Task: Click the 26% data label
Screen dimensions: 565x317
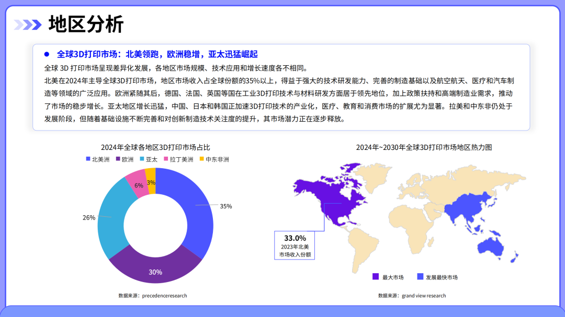Action: pyautogui.click(x=89, y=218)
